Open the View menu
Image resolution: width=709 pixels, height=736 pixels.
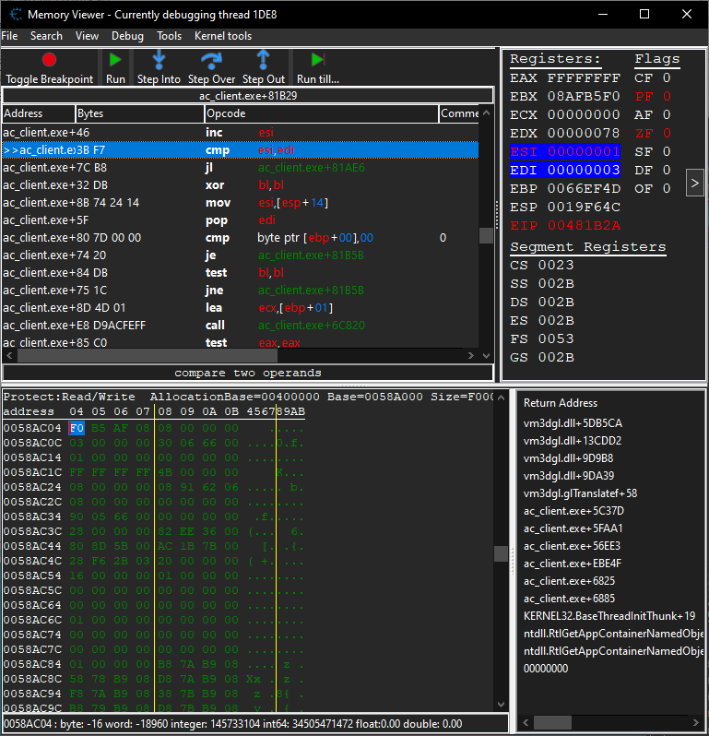(87, 36)
